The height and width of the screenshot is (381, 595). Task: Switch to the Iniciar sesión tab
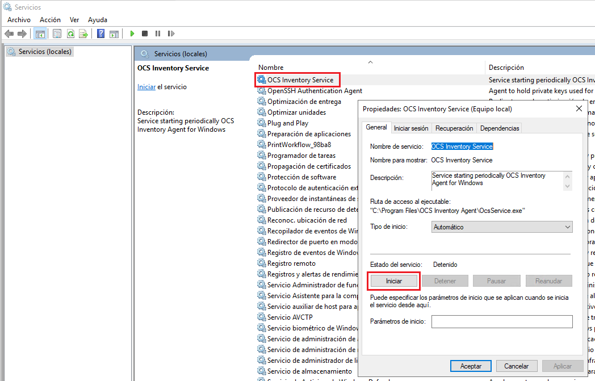[x=411, y=128]
